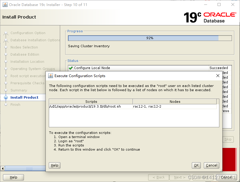Click the sidebar horizontal scrollbar thumb
The height and width of the screenshot is (182, 240).
(25, 169)
